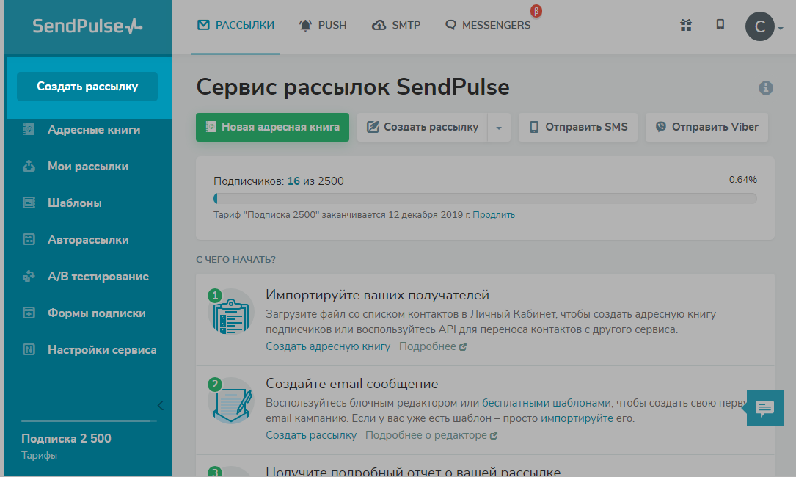796x477 pixels.
Task: Click the Подробнее о редакторе link
Action: (431, 435)
